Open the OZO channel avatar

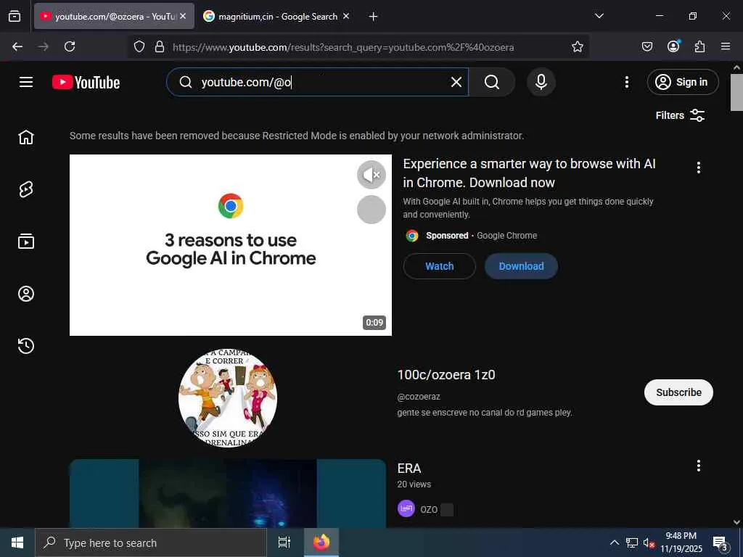tap(406, 509)
